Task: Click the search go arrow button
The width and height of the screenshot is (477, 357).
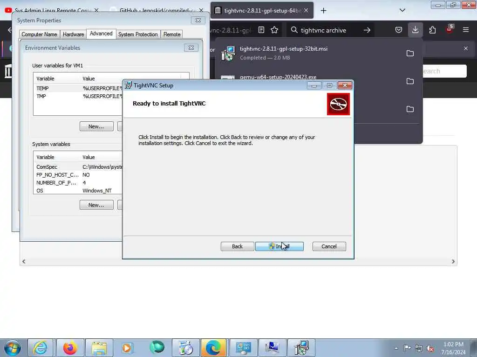Action: [367, 30]
